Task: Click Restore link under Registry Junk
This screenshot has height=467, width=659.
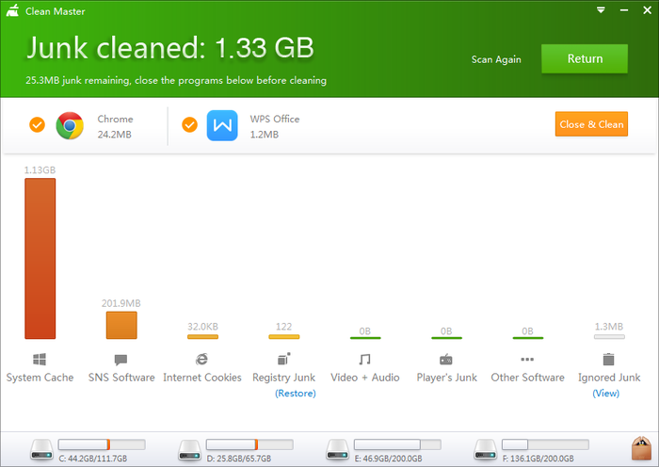Action: 295,393
